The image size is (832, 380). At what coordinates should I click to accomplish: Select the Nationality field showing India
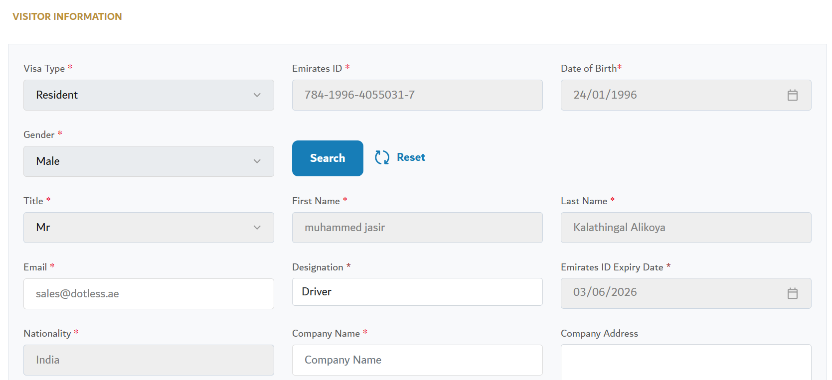pyautogui.click(x=148, y=360)
